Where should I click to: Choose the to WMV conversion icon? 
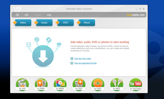pyautogui.click(x=60, y=85)
